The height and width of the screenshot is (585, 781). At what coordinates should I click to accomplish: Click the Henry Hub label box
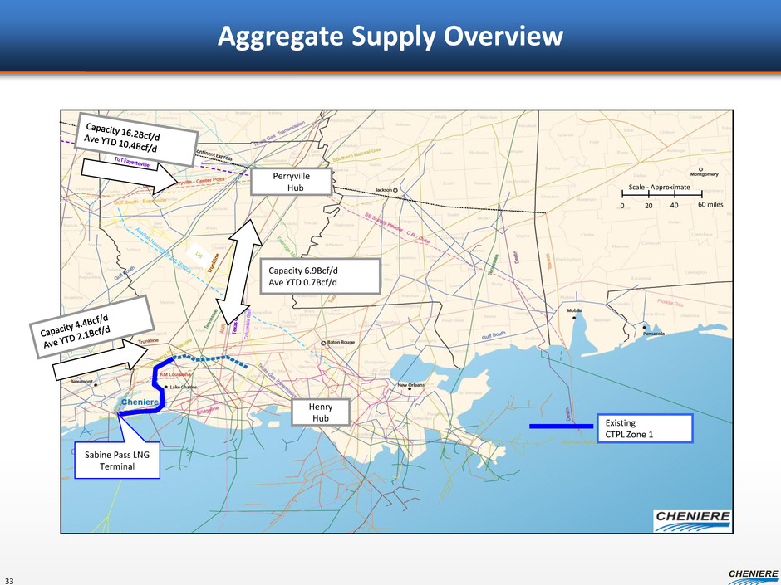[x=321, y=412]
